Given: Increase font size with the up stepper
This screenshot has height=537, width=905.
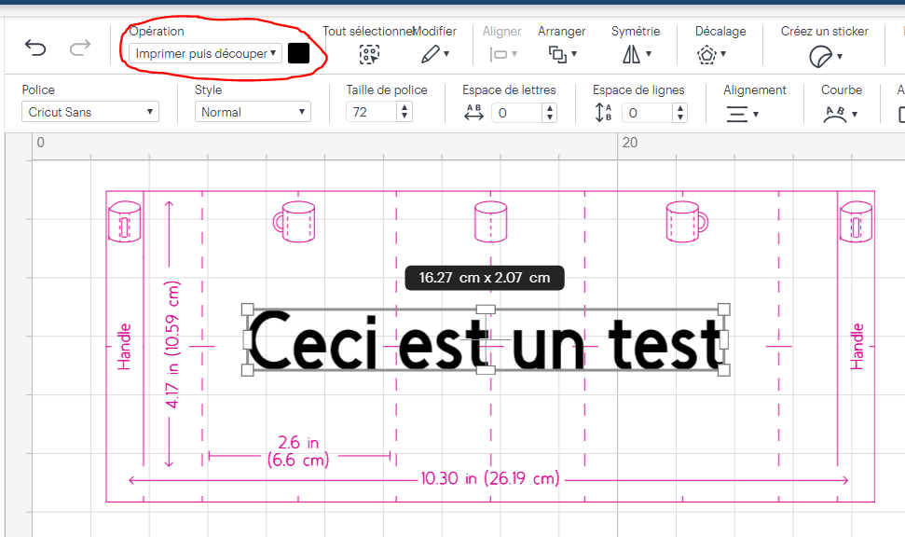Looking at the screenshot, I should click(x=405, y=107).
